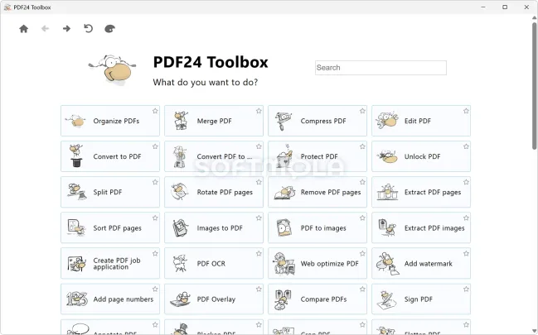This screenshot has height=335, width=538.
Task: Maximize the PDF24 Toolbox window
Action: click(505, 7)
